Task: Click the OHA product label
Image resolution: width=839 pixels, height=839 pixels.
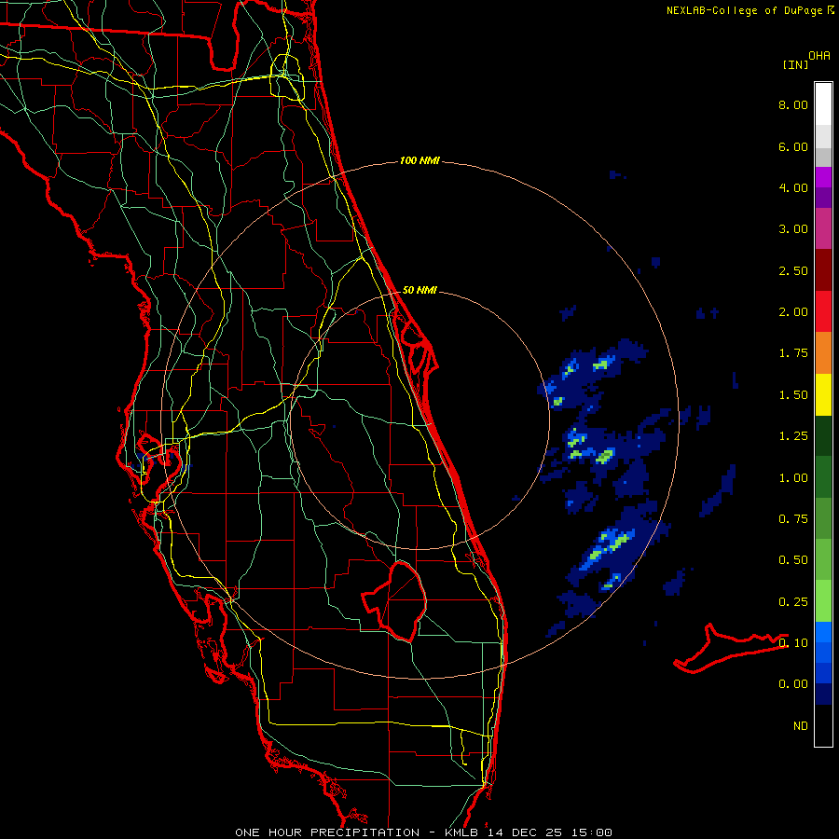Action: 819,56
